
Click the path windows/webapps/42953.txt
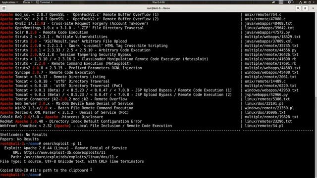[x=271, y=90]
